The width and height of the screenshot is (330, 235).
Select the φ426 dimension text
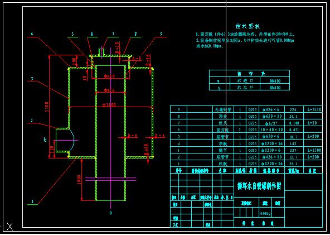tap(109, 90)
